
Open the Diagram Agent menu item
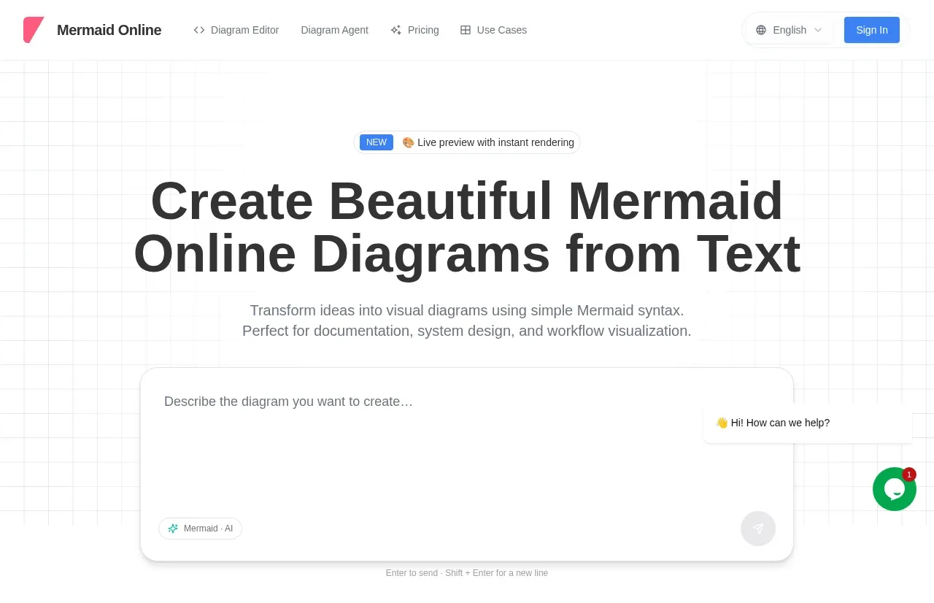point(334,30)
